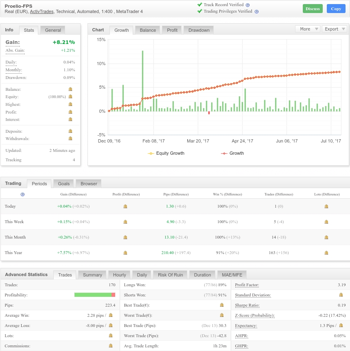Open the ActivTrades broker link
This screenshot has height=351, width=350.
pyautogui.click(x=42, y=12)
